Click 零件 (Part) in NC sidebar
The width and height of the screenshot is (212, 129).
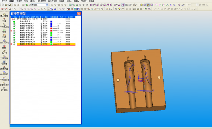[4, 31]
